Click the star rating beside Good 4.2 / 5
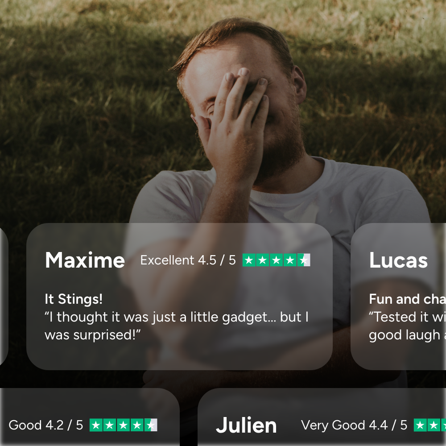The width and height of the screenshot is (446, 446). pyautogui.click(x=124, y=425)
